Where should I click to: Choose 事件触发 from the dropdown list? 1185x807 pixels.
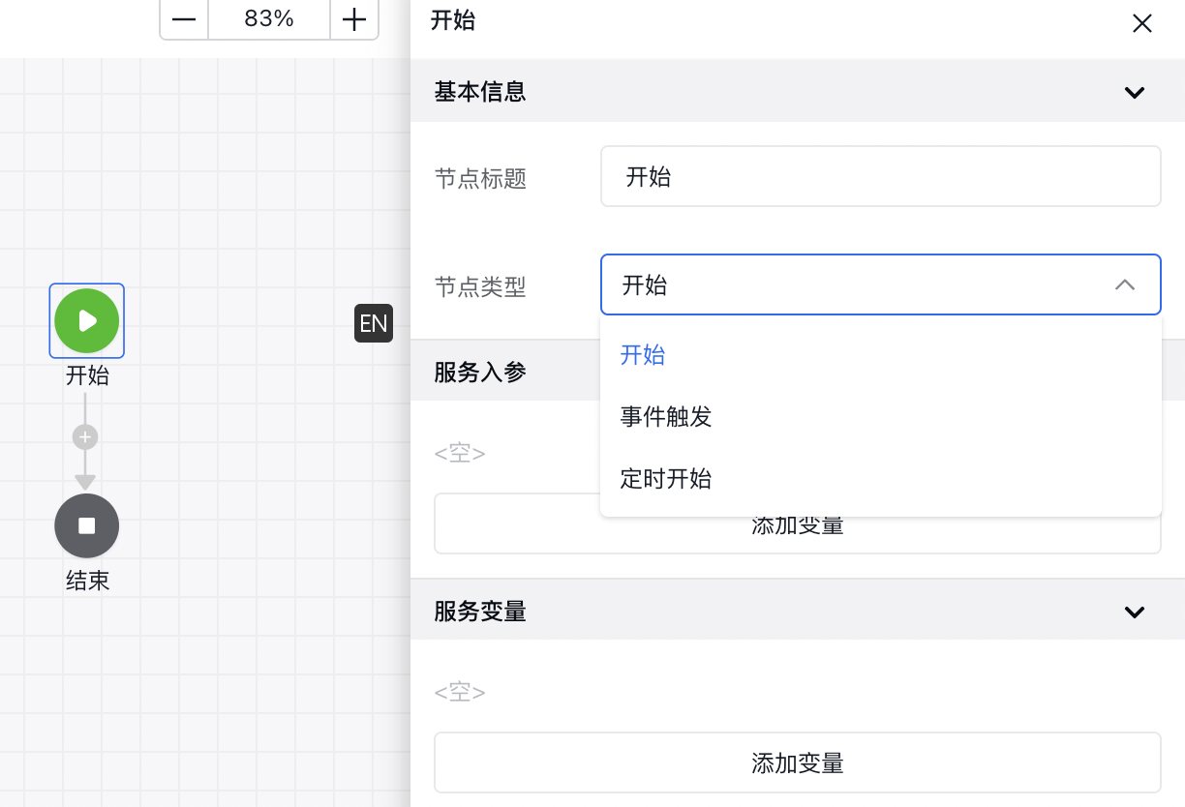[x=666, y=417]
